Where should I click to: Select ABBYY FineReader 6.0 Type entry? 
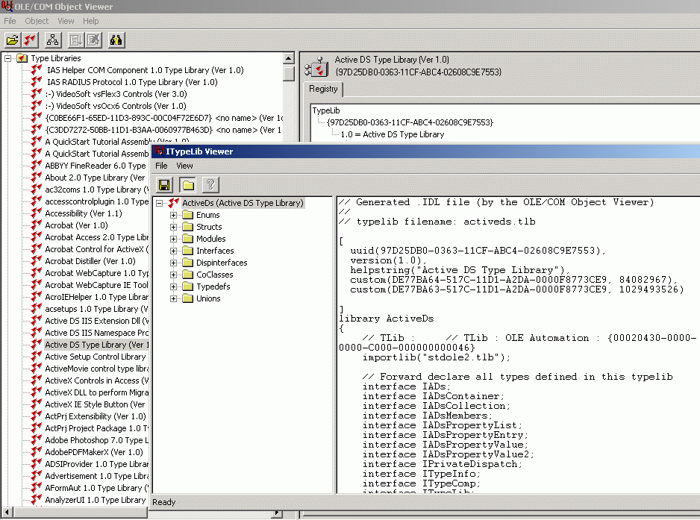pyautogui.click(x=95, y=166)
